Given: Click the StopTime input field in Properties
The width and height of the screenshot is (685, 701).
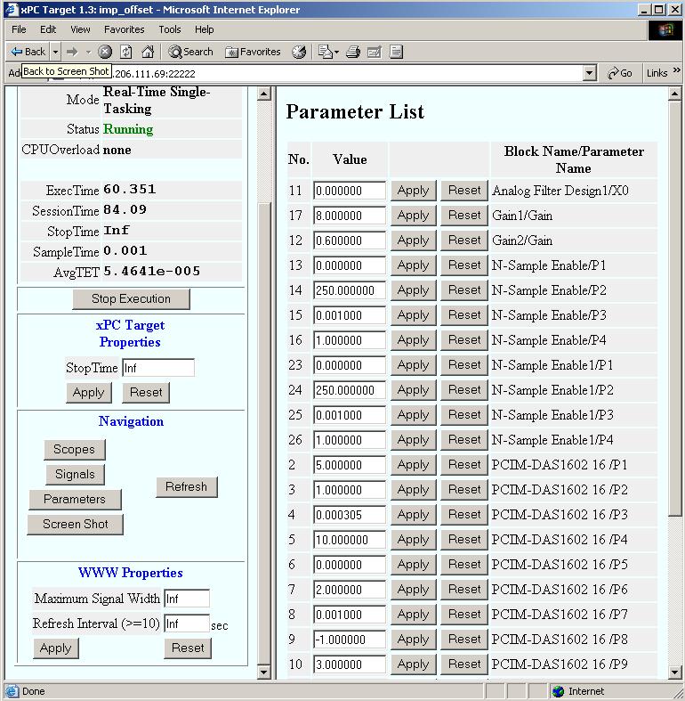Looking at the screenshot, I should [158, 368].
